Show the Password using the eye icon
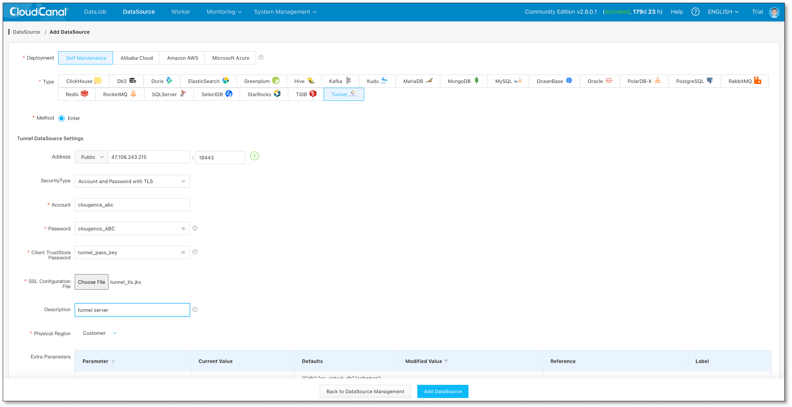This screenshot has height=407, width=792. (x=184, y=229)
